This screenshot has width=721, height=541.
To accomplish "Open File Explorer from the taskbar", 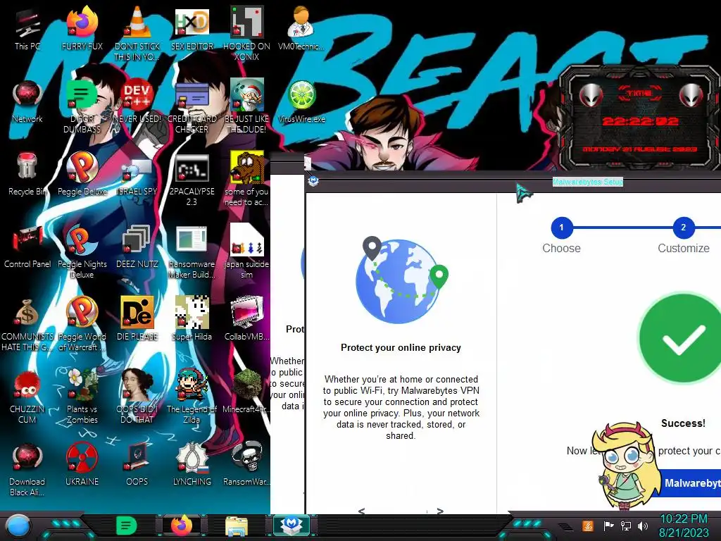I will (x=237, y=526).
